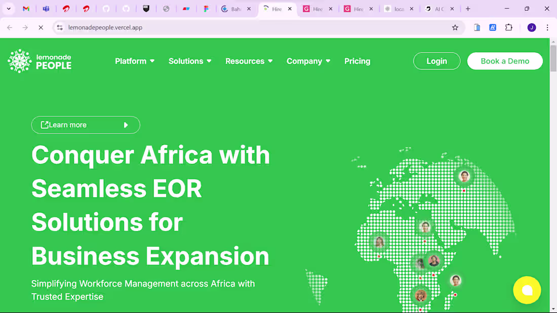Click Book a Demo button
Viewport: 557px width, 313px height.
coord(505,61)
